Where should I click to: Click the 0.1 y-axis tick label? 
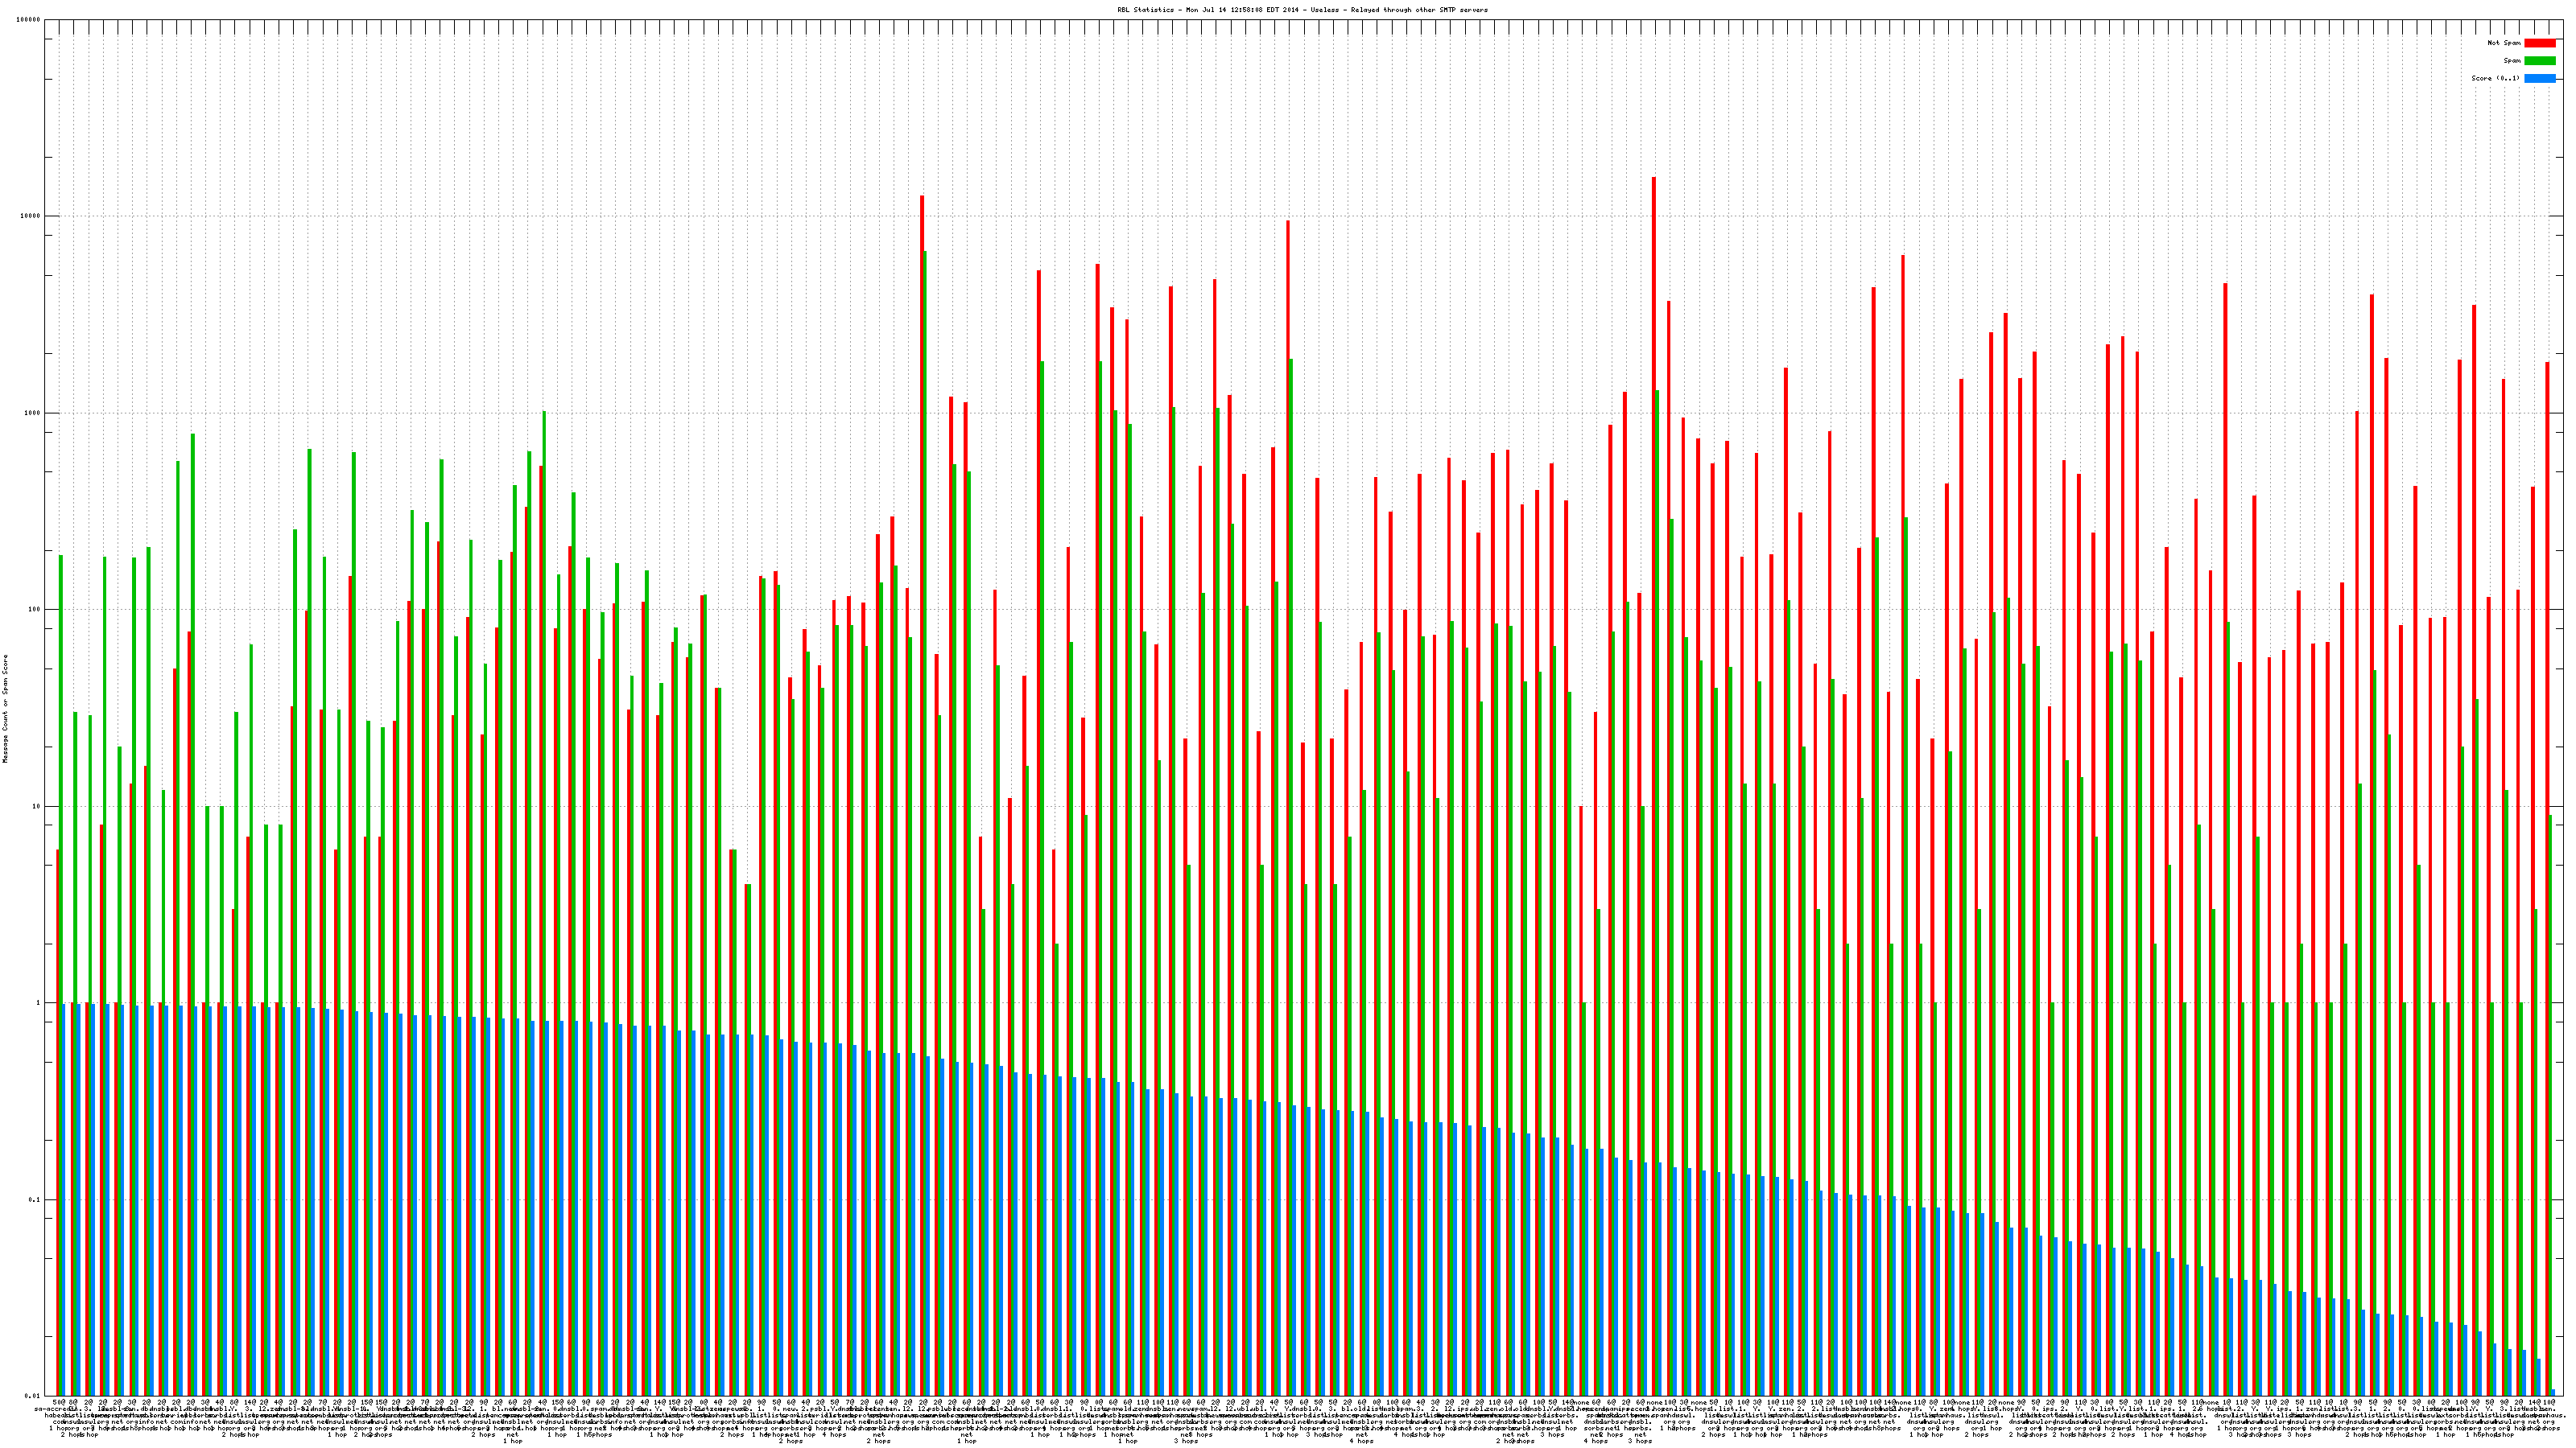tap(35, 1200)
